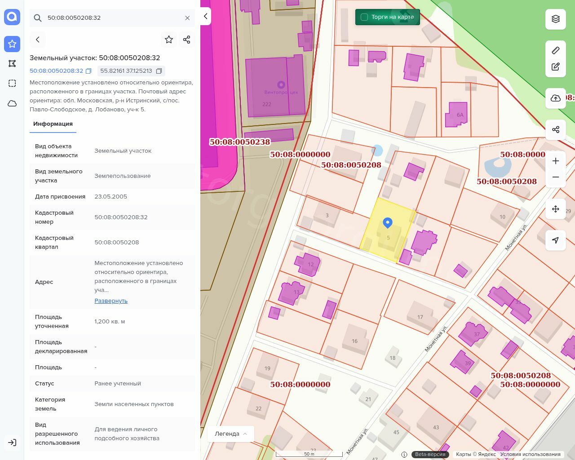
Task: Open the map layers panel
Action: pyautogui.click(x=556, y=19)
